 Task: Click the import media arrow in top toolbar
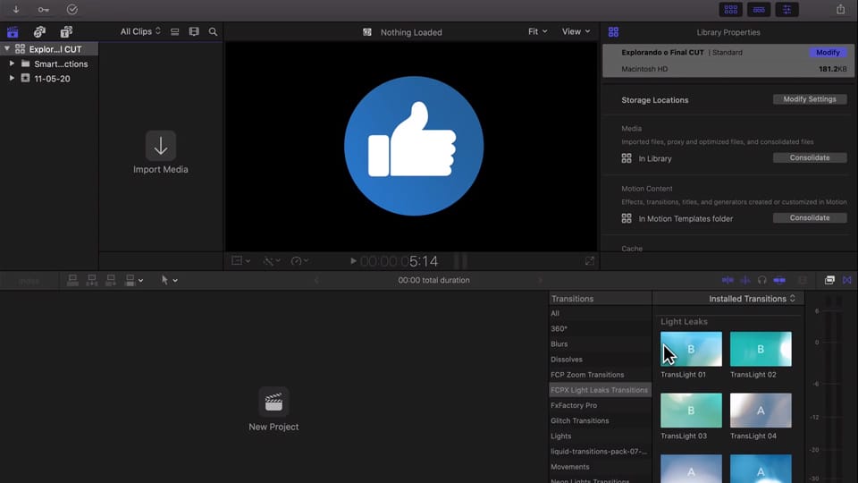(x=16, y=9)
